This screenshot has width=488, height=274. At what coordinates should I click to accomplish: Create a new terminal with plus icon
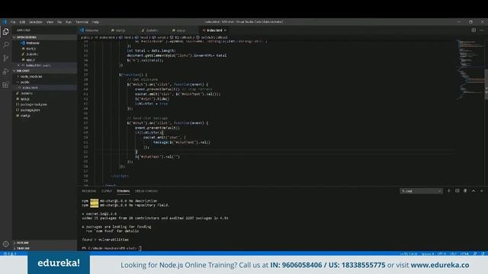tap(449, 191)
